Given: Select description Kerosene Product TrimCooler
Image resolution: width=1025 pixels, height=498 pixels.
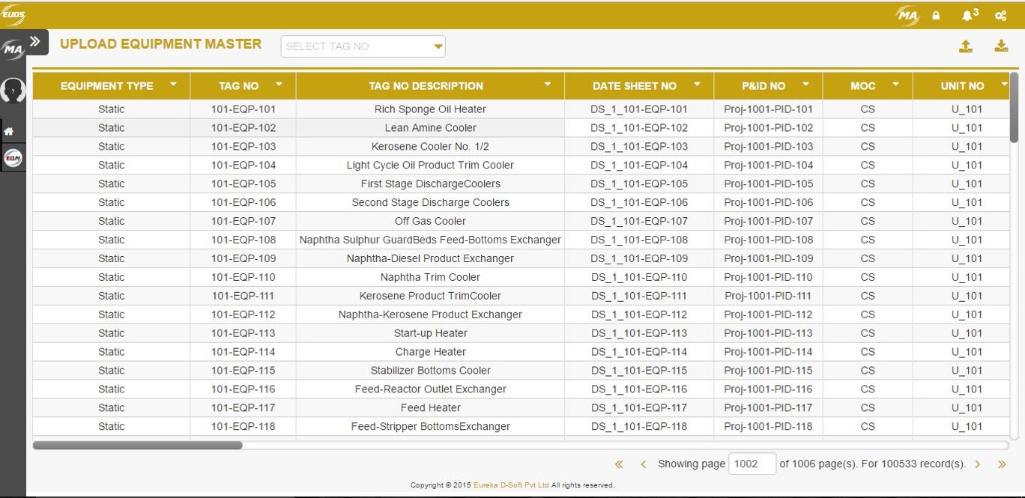Looking at the screenshot, I should tap(431, 296).
